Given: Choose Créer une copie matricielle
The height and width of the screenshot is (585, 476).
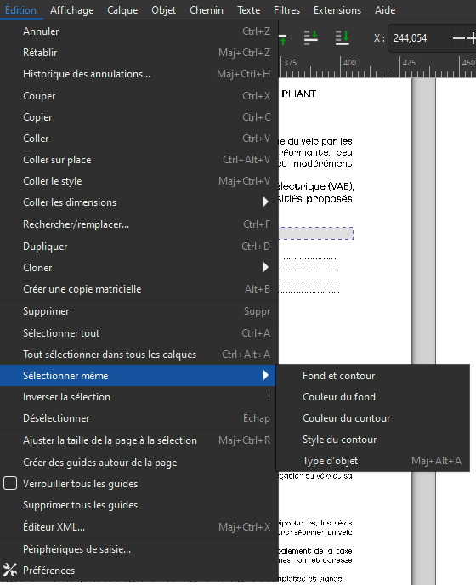Looking at the screenshot, I should [x=139, y=289].
